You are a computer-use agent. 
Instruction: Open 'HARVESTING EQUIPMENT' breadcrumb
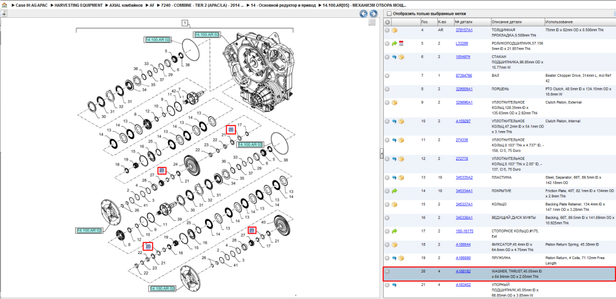tap(79, 6)
